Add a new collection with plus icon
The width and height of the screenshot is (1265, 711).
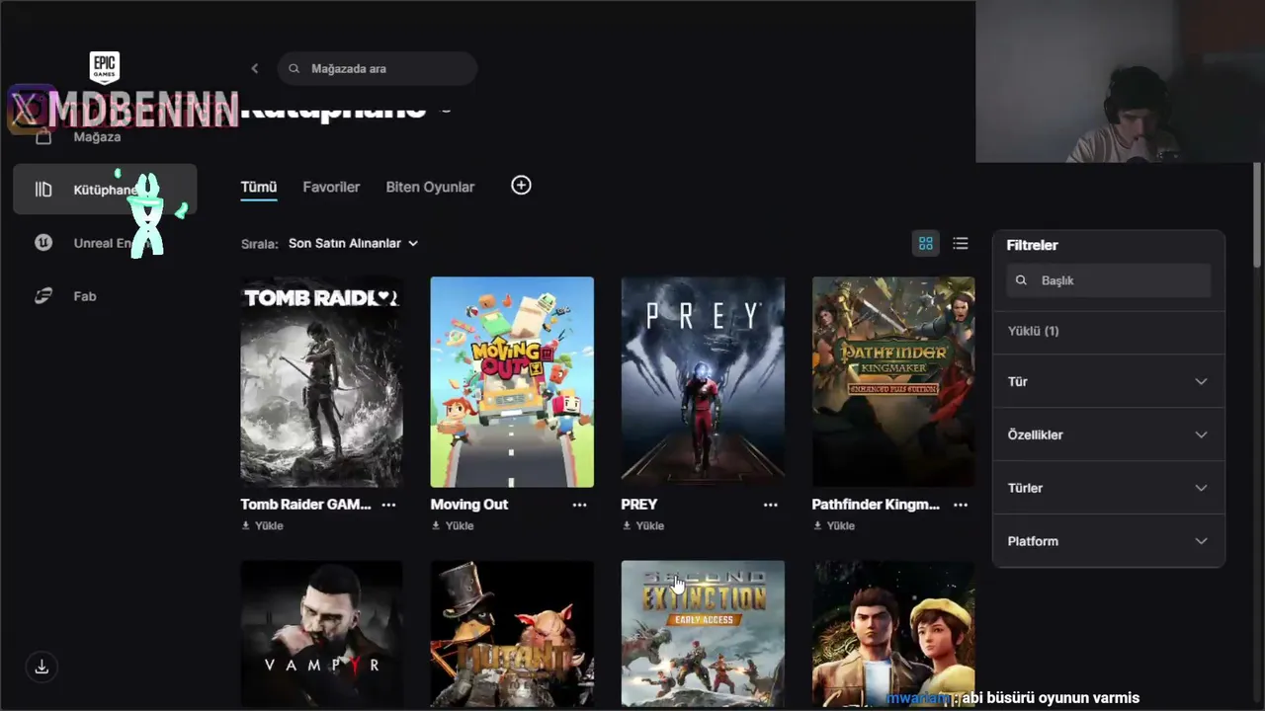click(521, 186)
